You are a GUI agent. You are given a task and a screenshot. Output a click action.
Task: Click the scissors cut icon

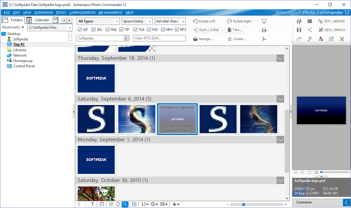[x=342, y=39]
